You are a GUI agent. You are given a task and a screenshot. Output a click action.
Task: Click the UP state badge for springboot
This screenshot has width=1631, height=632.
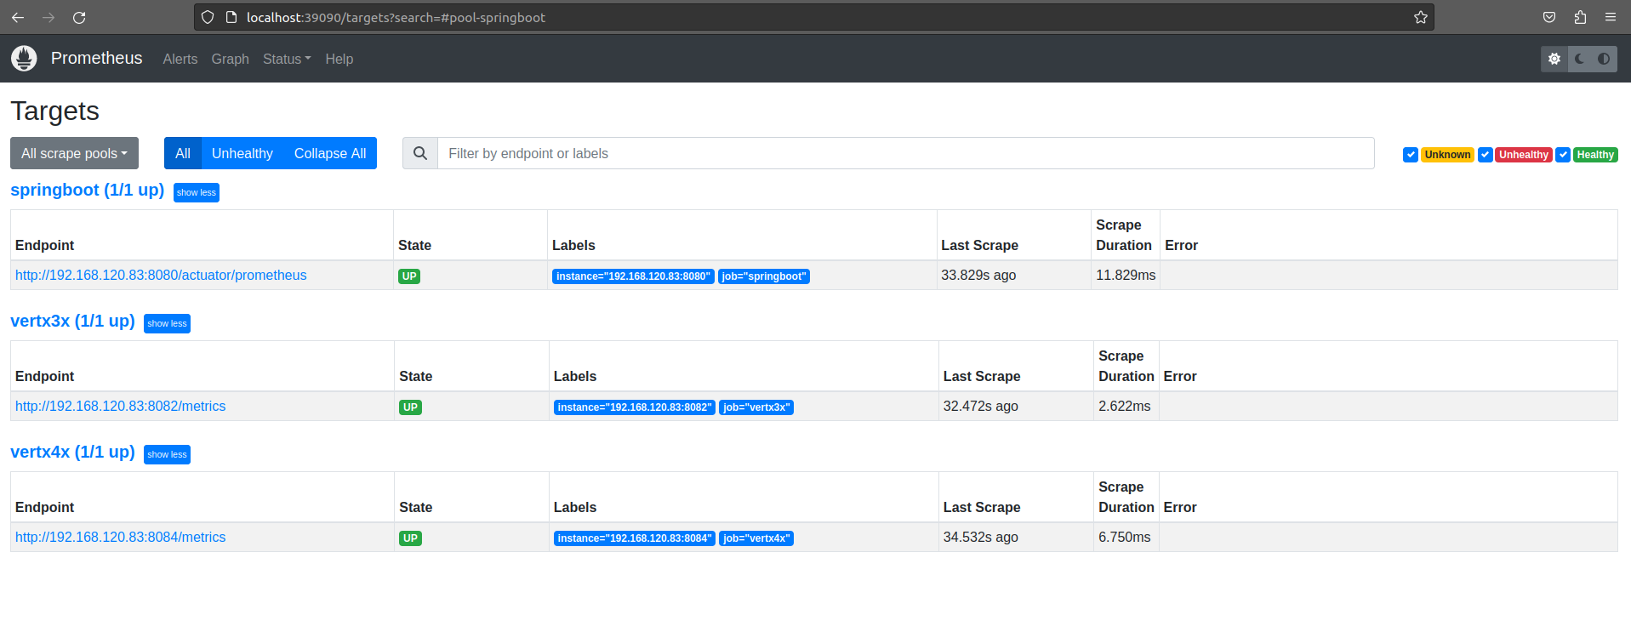coord(409,276)
